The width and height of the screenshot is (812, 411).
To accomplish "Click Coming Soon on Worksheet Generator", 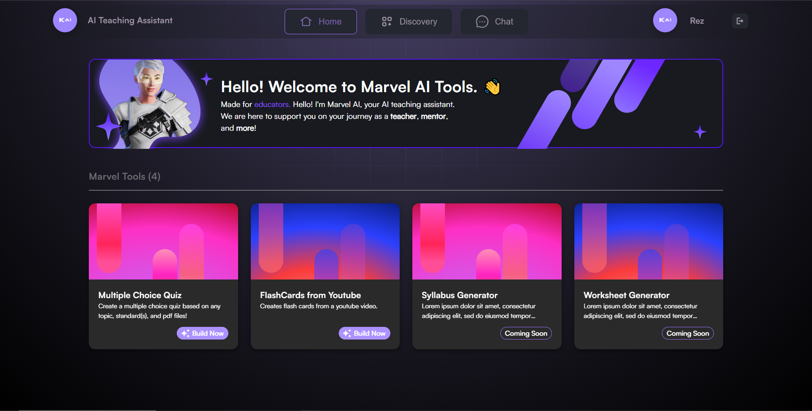I will tap(688, 333).
